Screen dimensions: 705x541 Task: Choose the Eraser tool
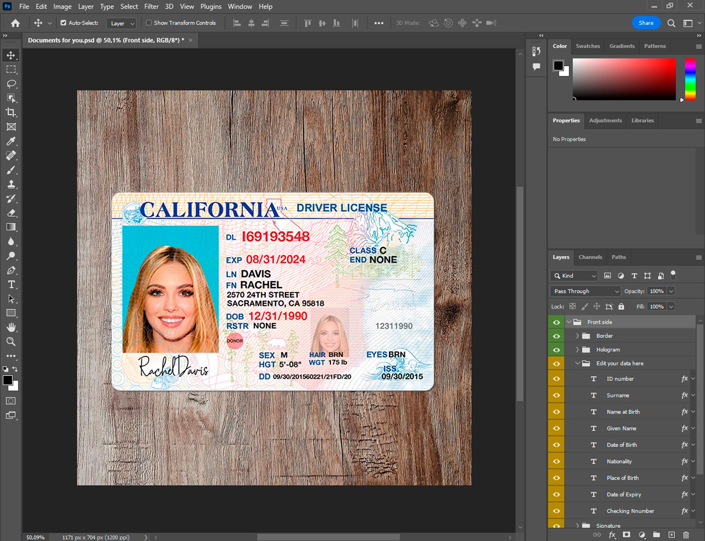11,213
